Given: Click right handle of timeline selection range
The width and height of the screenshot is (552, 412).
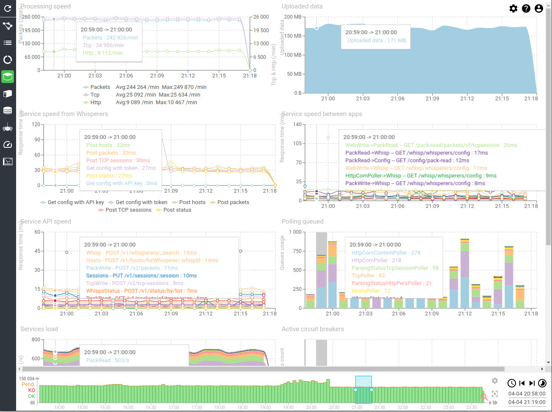Looking at the screenshot, I should tap(372, 390).
